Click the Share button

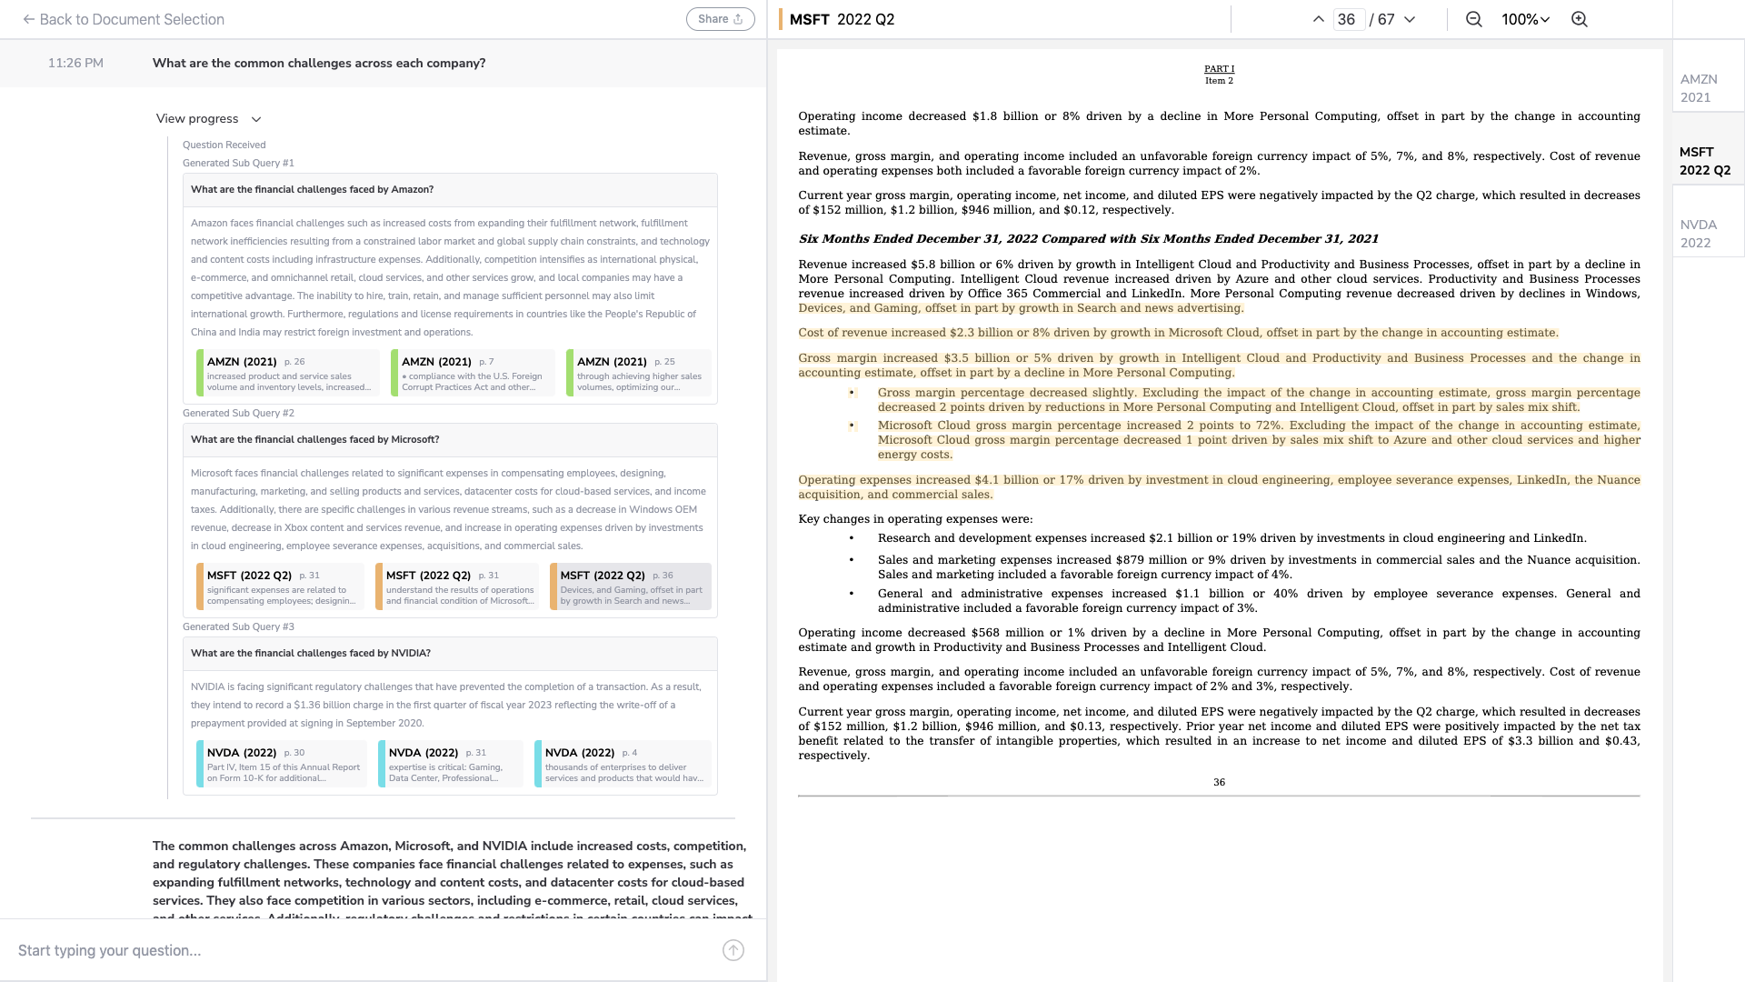720,18
